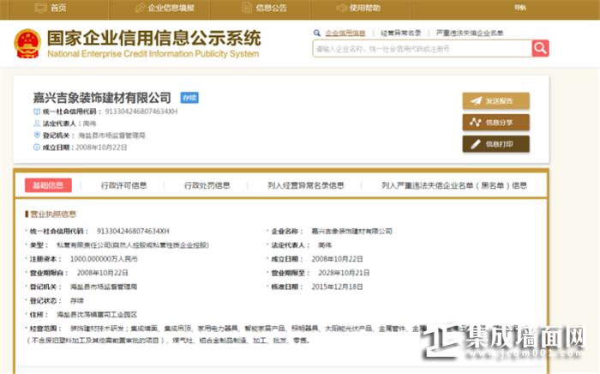The height and width of the screenshot is (374, 600).
Task: Click the 企业信息填报 edit icon
Action: click(x=140, y=8)
